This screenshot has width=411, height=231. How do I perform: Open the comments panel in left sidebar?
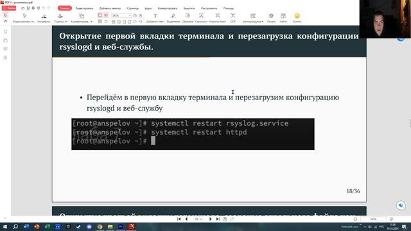click(x=5, y=49)
